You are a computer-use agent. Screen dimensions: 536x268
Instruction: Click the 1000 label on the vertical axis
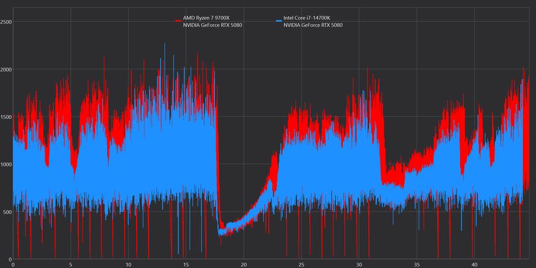(7, 164)
